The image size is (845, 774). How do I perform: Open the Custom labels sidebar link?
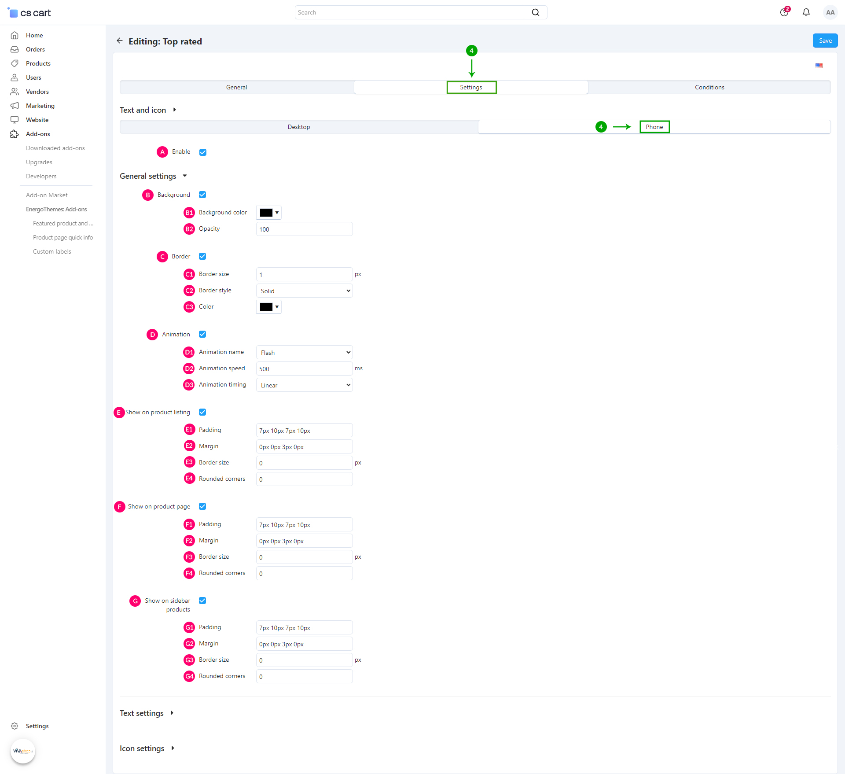point(52,251)
